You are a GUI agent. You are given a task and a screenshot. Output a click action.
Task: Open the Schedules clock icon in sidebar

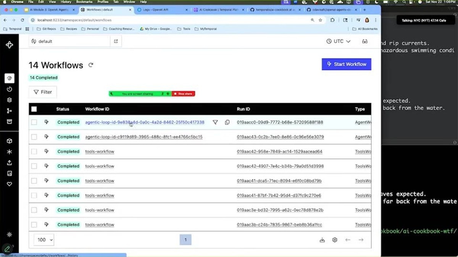(x=9, y=89)
